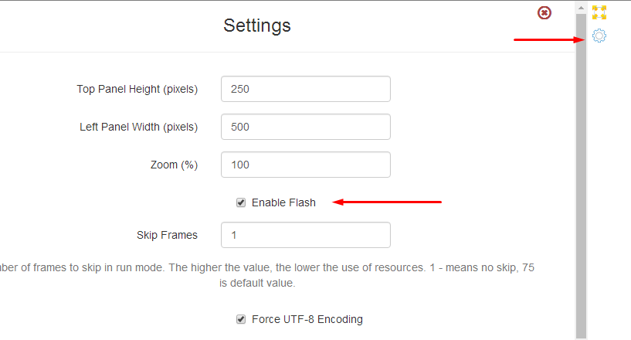Click the "Skip Frames" label

[167, 235]
